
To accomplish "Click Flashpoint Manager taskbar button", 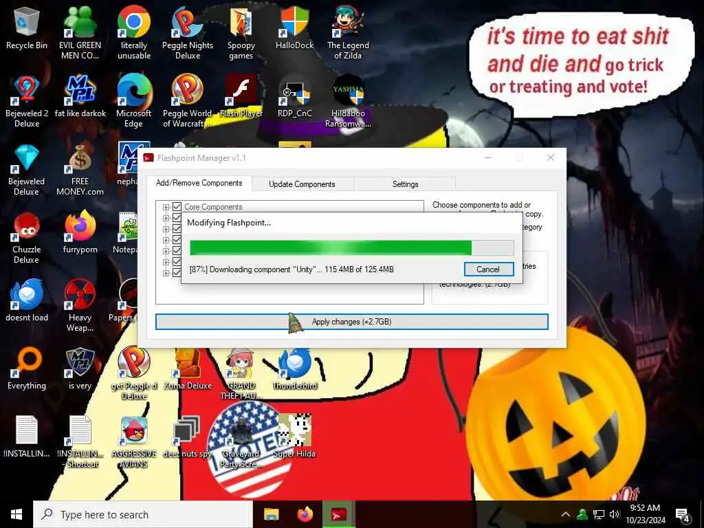I will 339,514.
